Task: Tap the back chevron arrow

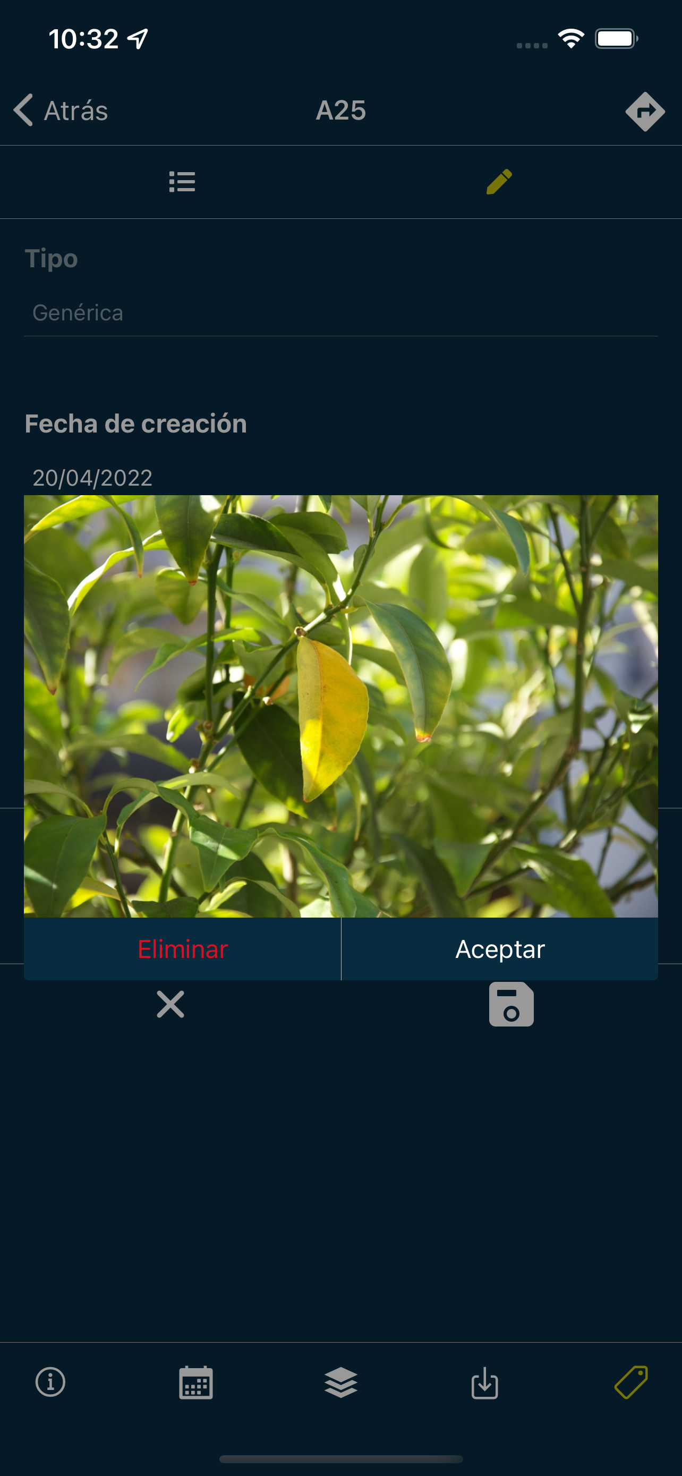Action: (x=23, y=110)
